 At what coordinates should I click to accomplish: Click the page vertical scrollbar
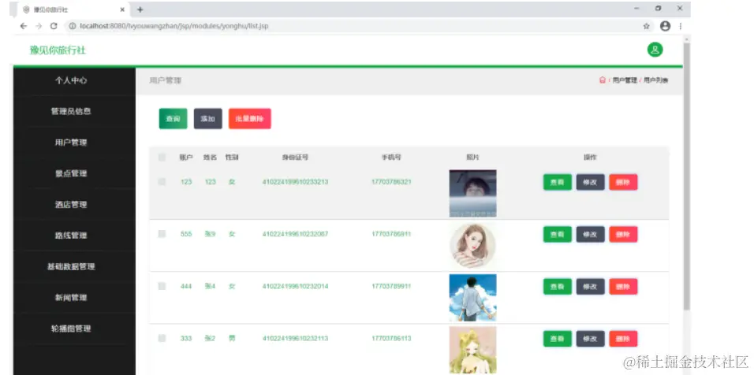686,176
